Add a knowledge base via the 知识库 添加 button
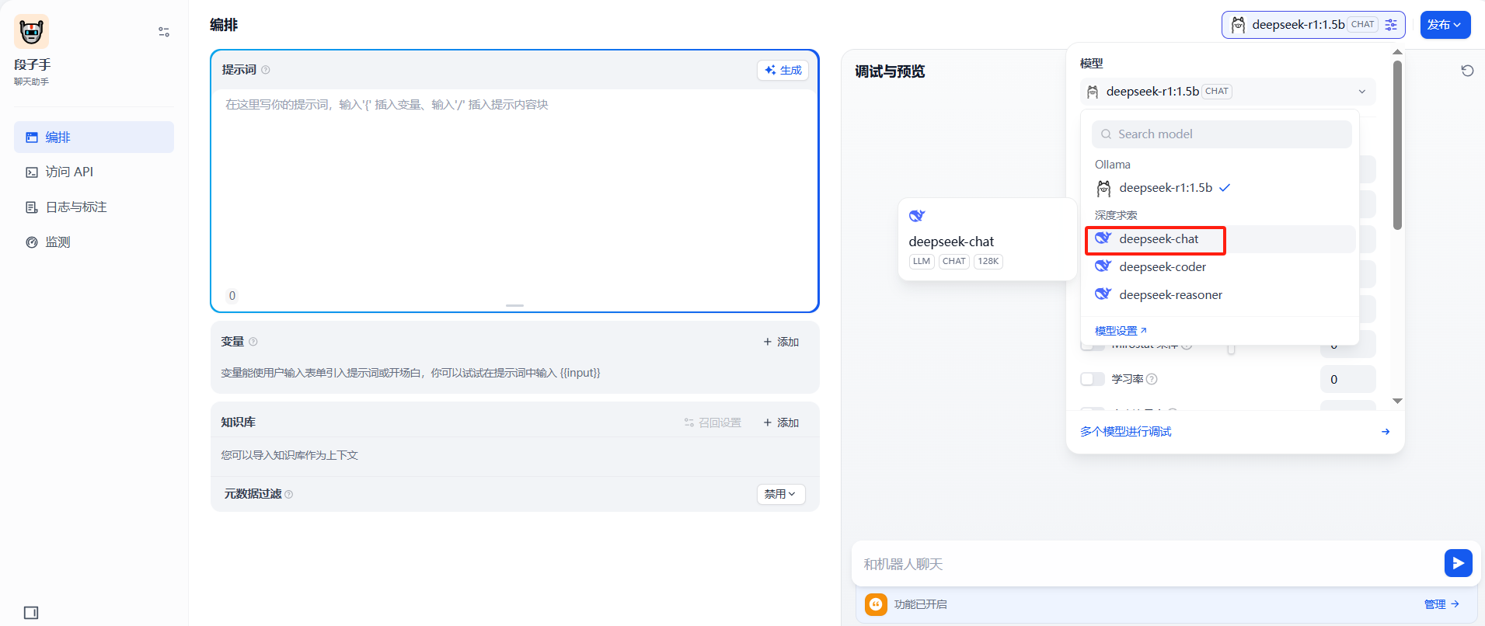 (781, 423)
